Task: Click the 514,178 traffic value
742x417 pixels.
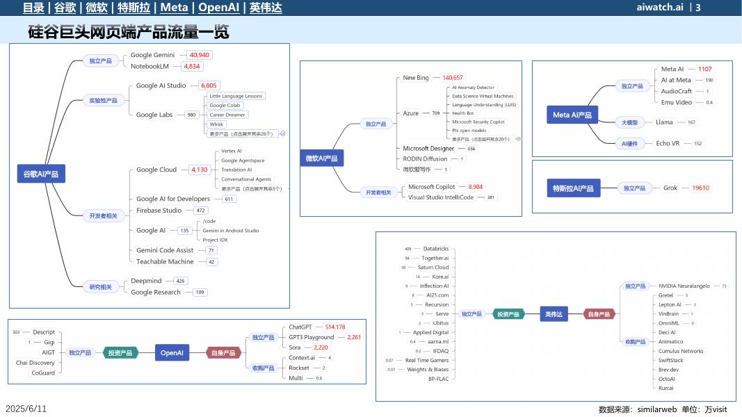Action: click(335, 327)
